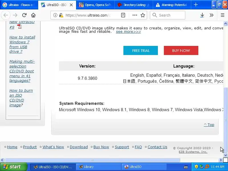This screenshot has height=171, width=228.
Task: Bookmark this page with the star
Action: pos(143,15)
